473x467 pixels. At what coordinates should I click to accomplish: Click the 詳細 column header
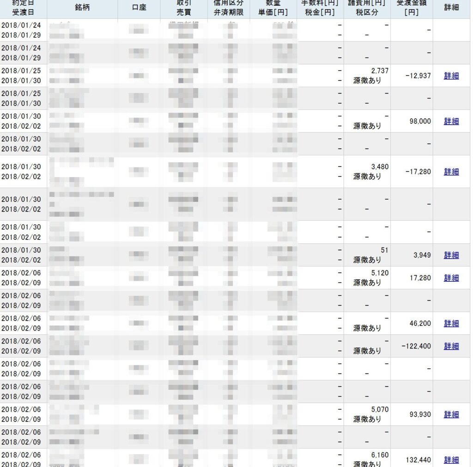452,7
